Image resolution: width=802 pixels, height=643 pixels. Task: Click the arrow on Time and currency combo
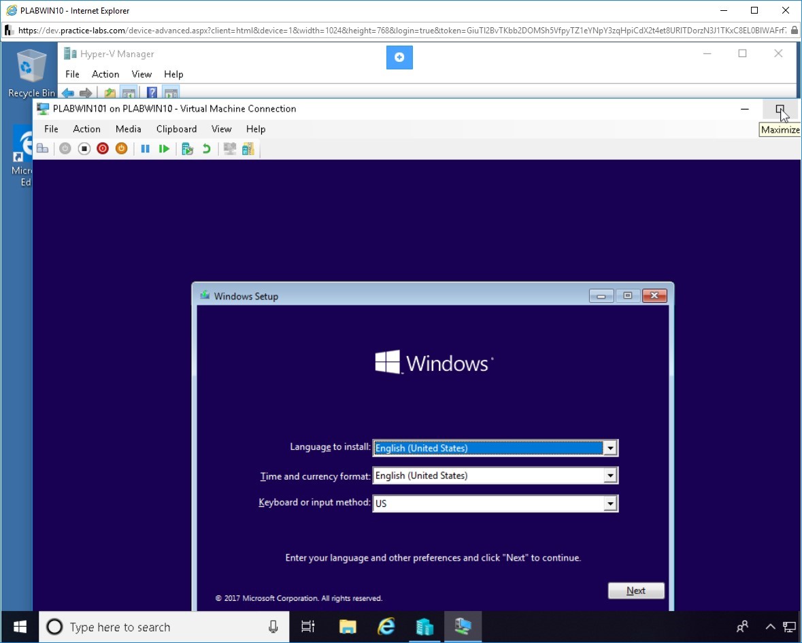(610, 476)
